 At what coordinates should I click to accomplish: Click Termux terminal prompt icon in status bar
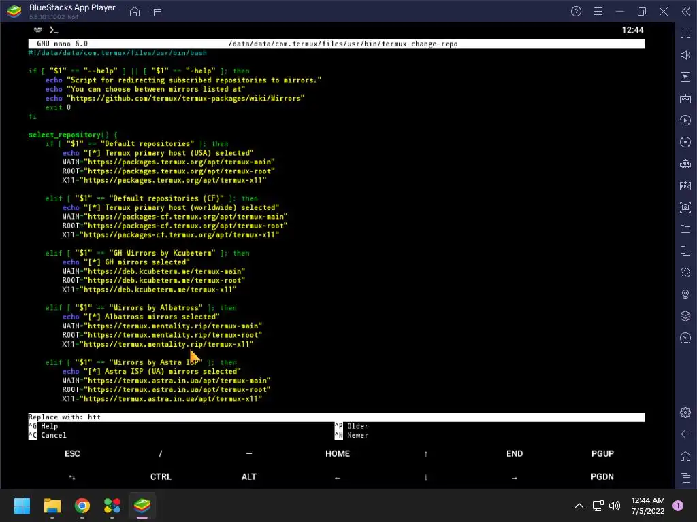pos(54,30)
